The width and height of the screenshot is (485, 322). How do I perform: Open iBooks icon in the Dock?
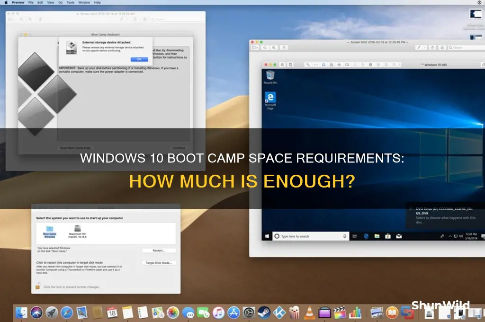(392, 313)
